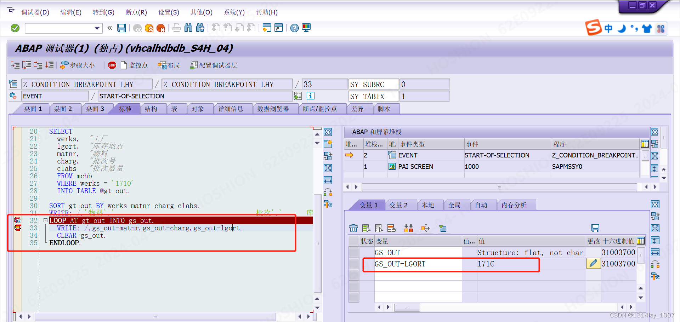This screenshot has height=322, width=680.
Task: Click the 监控点 button
Action: pyautogui.click(x=135, y=65)
